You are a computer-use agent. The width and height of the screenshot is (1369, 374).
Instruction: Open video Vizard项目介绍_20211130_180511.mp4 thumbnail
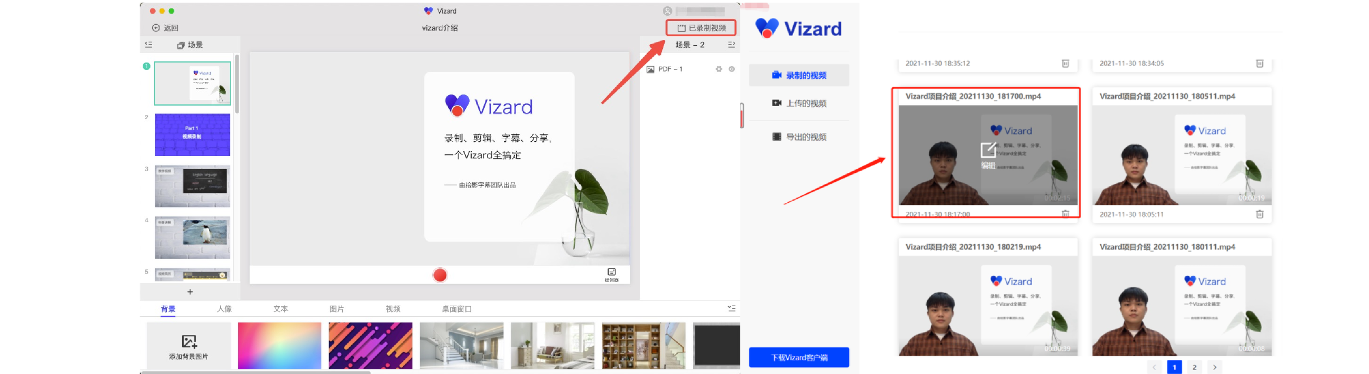point(1182,155)
